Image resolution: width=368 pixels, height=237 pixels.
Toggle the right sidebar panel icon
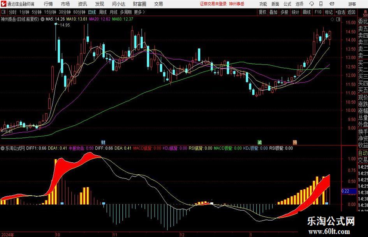pos(338,19)
